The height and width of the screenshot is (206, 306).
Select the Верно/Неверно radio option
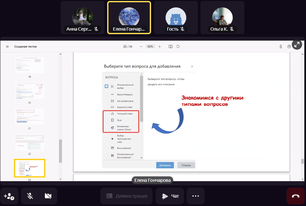107,94
